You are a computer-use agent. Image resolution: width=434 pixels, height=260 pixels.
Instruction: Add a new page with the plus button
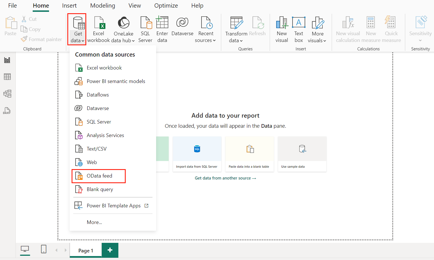tap(110, 250)
